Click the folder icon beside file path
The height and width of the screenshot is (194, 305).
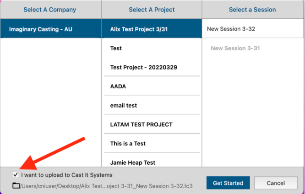point(16,186)
